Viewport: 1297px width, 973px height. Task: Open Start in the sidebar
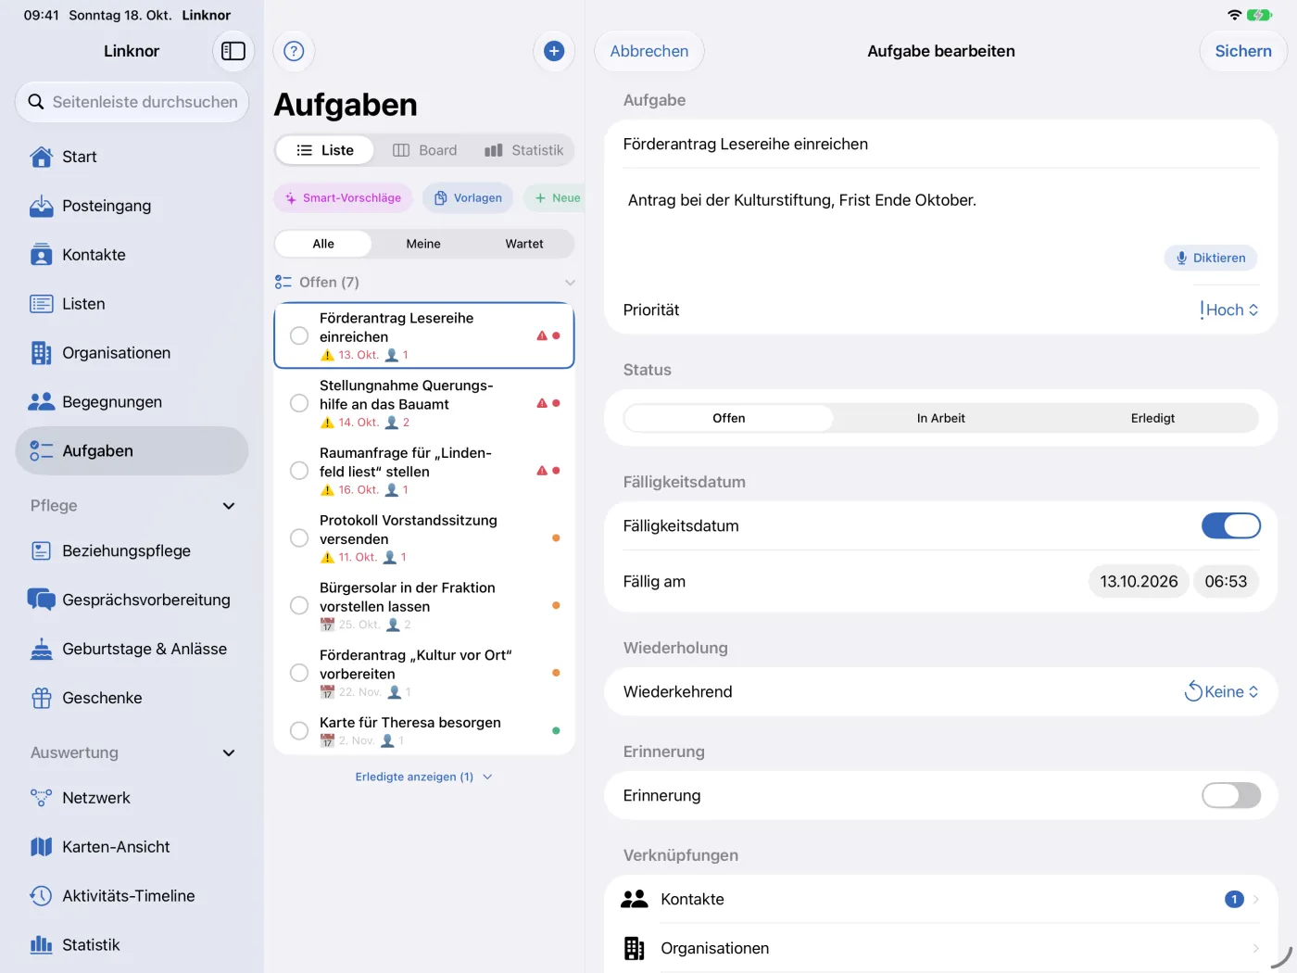132,157
